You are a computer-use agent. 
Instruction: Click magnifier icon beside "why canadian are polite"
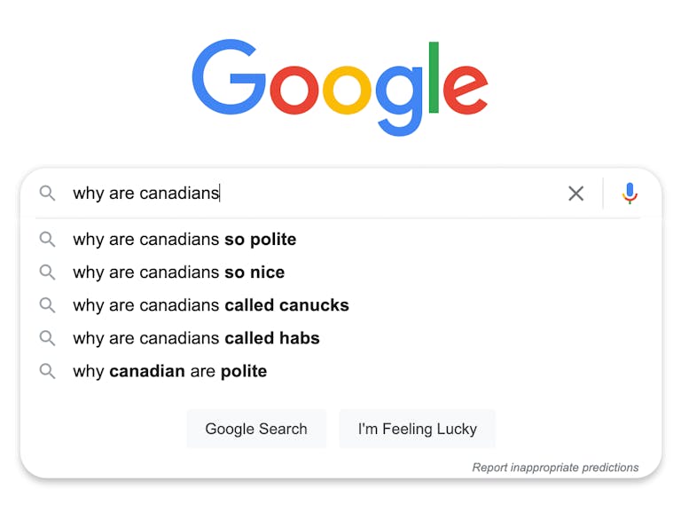pos(48,371)
